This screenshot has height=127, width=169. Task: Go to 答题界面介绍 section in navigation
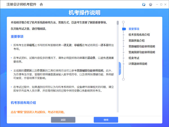coord(136,41)
